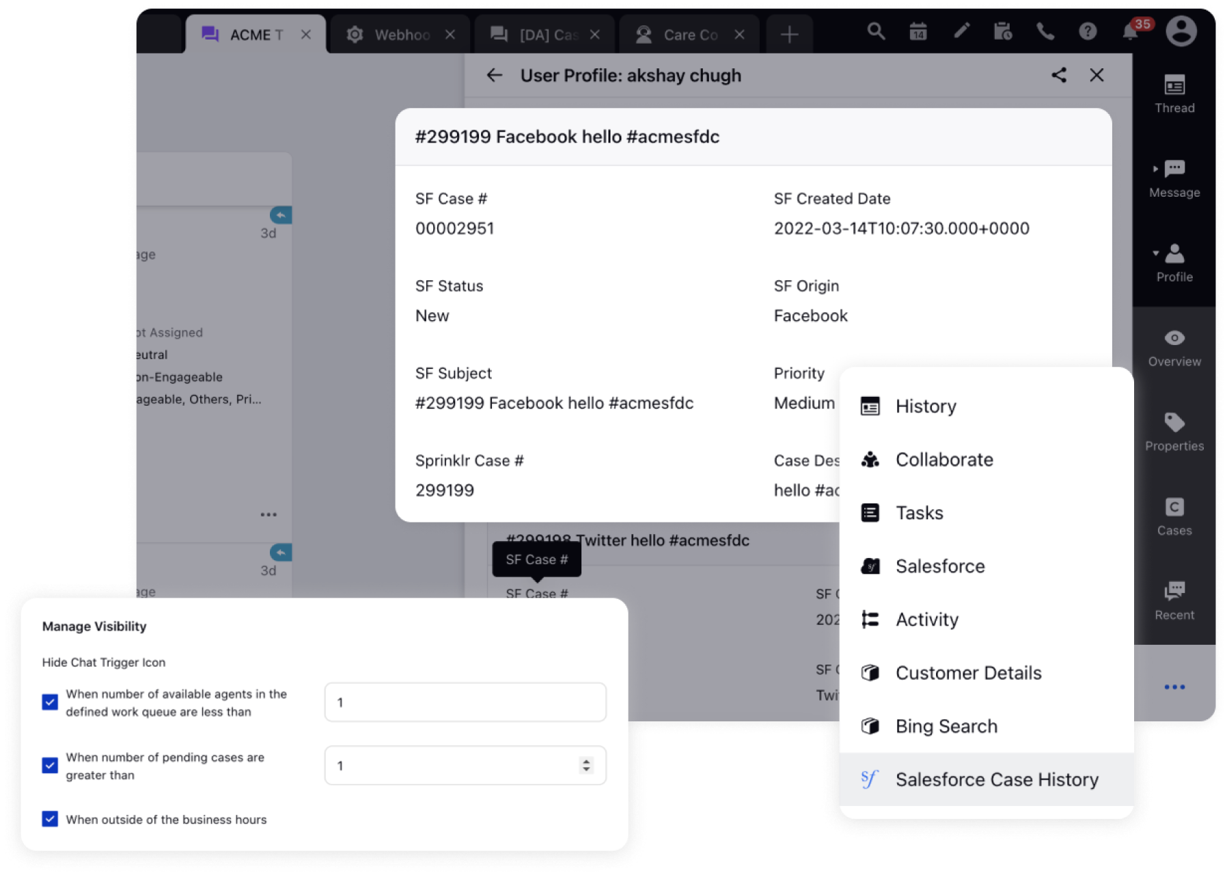Select Customer Details from the menu
Viewport: 1227px width, 873px height.
[x=987, y=673]
